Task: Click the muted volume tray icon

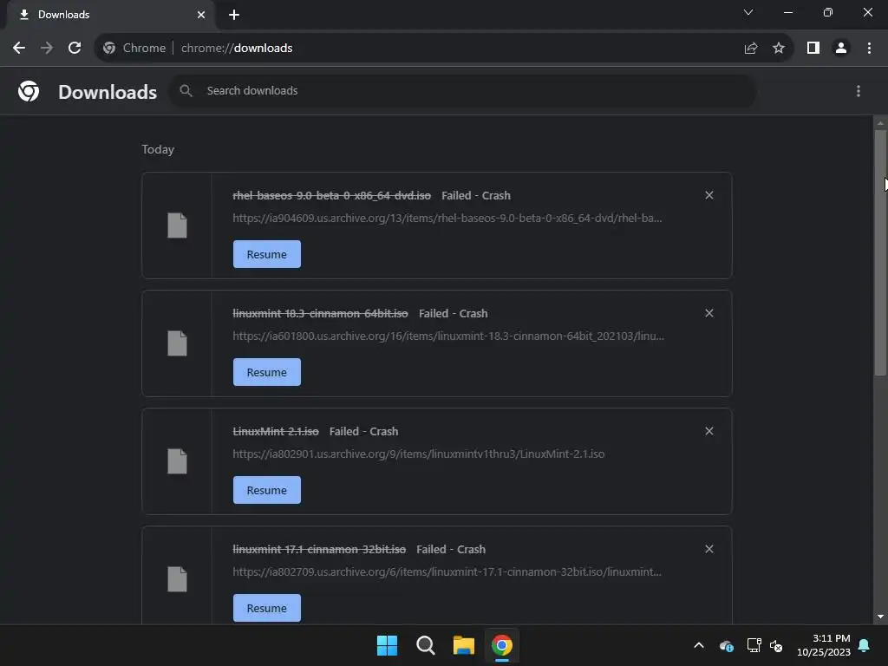Action: point(776,645)
